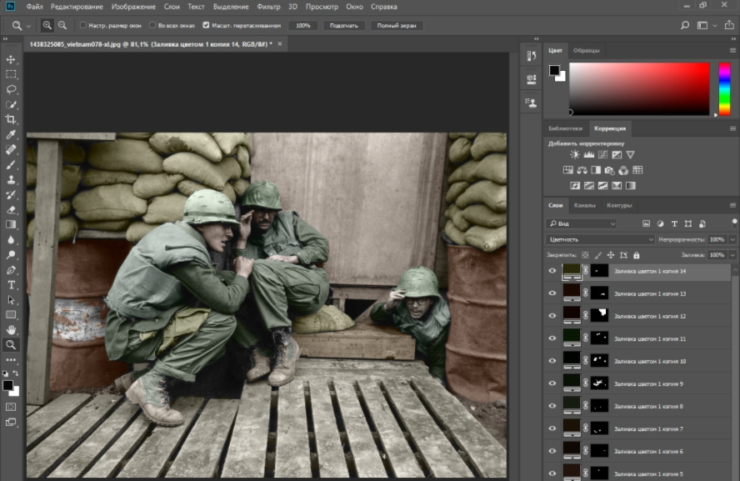
Task: Select the Horizontal Type tool
Action: point(12,285)
